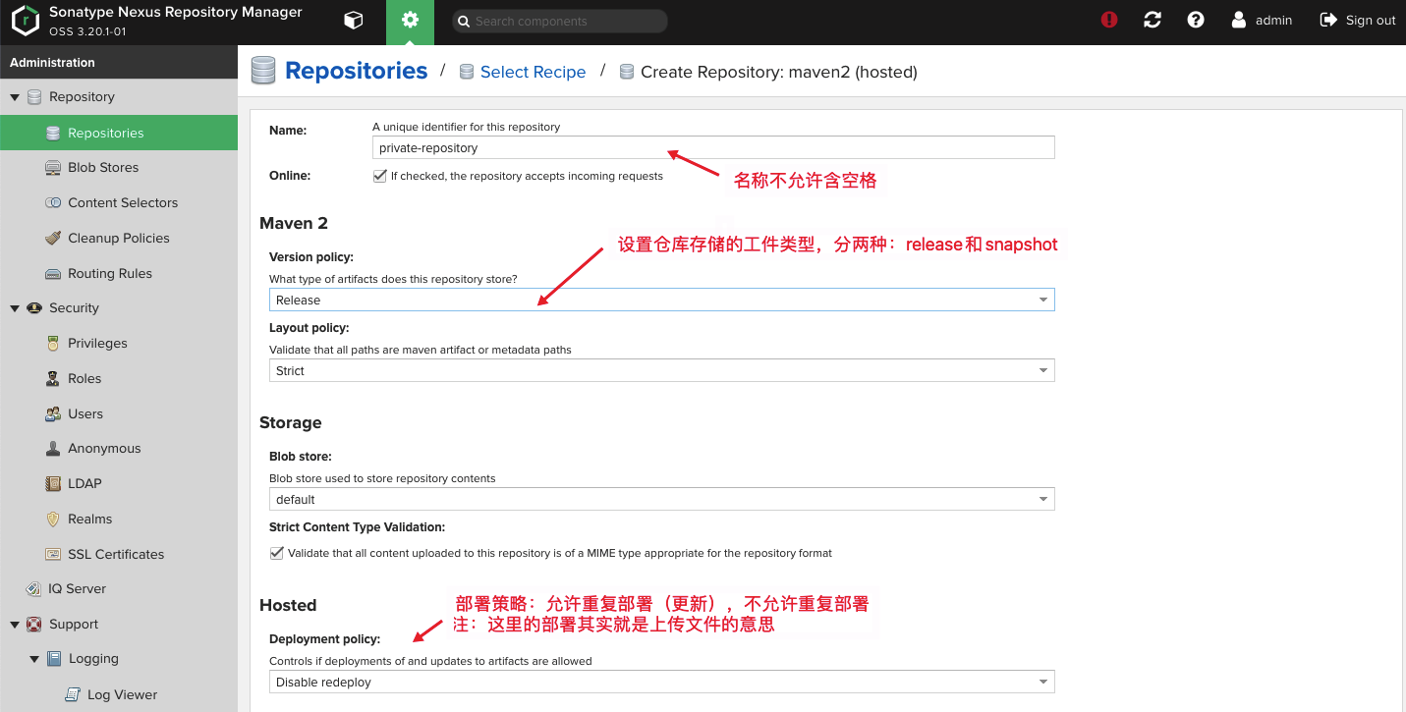Click the Repositories database icon in breadcrumb
The height and width of the screenshot is (712, 1406).
point(263,71)
